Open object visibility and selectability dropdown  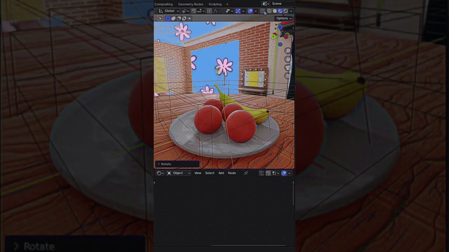coord(229,11)
